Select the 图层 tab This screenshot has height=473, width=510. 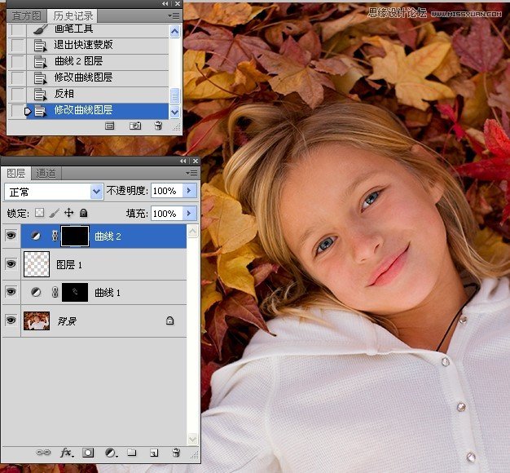tap(16, 173)
